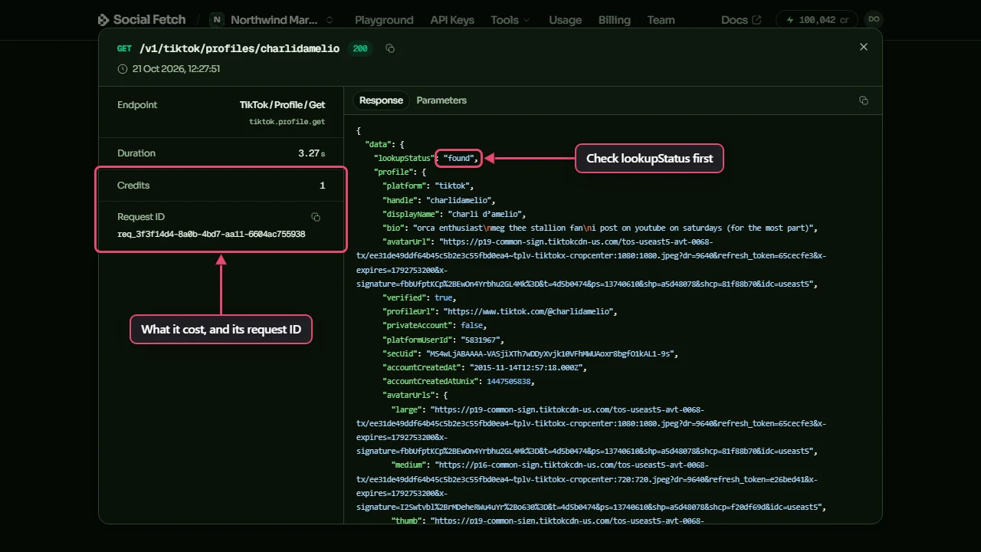Click the duration value 3.27 s
This screenshot has width=981, height=552.
[x=312, y=153]
